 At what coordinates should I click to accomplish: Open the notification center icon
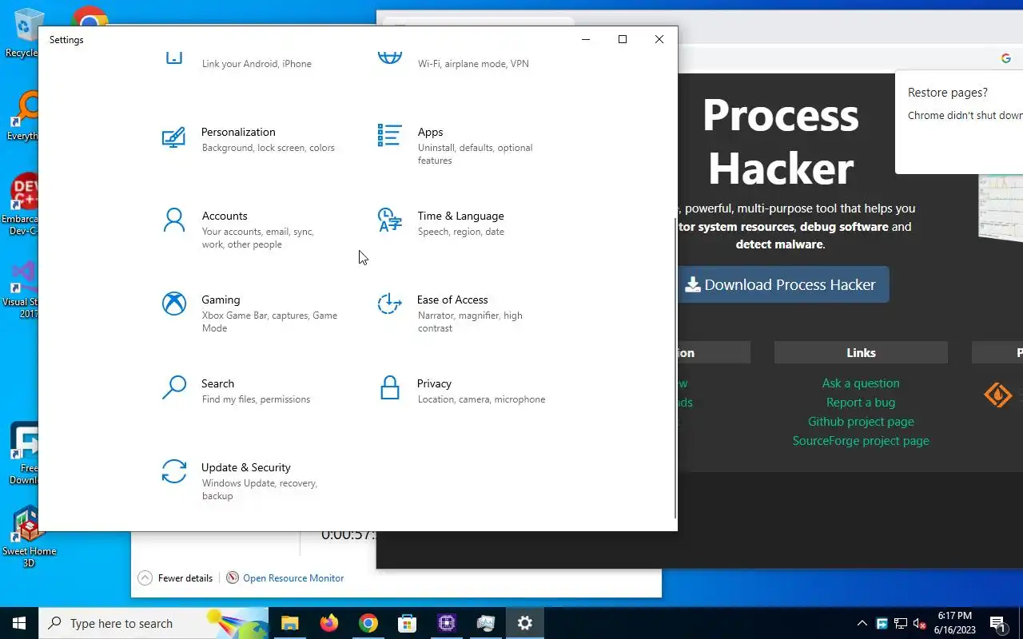(x=998, y=623)
